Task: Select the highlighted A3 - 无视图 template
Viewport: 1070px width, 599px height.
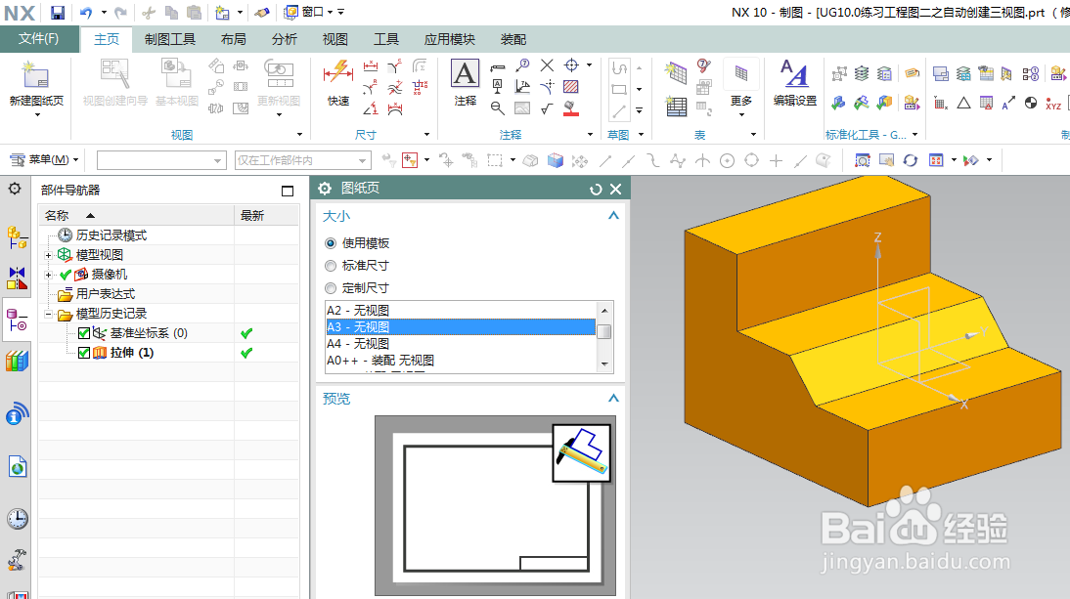Action: pyautogui.click(x=461, y=327)
